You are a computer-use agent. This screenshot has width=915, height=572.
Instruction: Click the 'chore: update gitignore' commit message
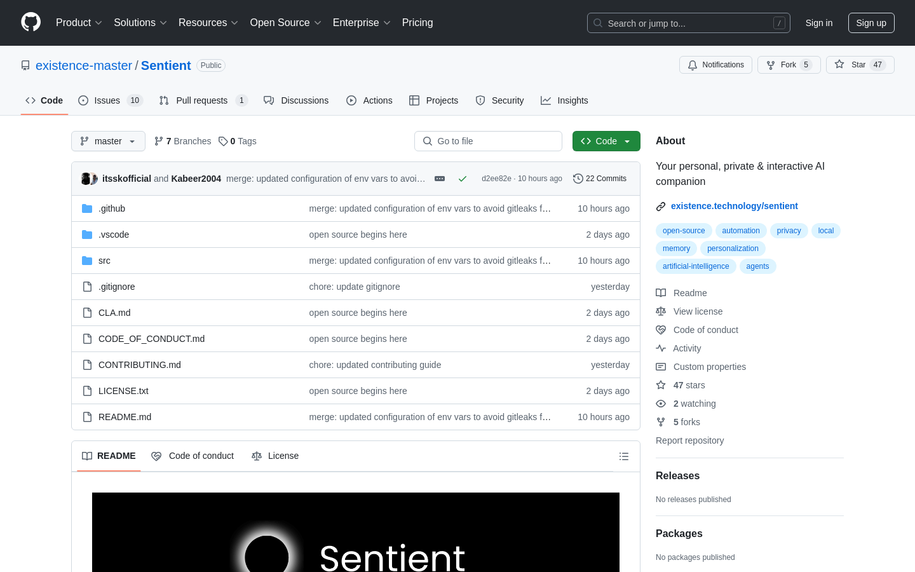pyautogui.click(x=355, y=287)
